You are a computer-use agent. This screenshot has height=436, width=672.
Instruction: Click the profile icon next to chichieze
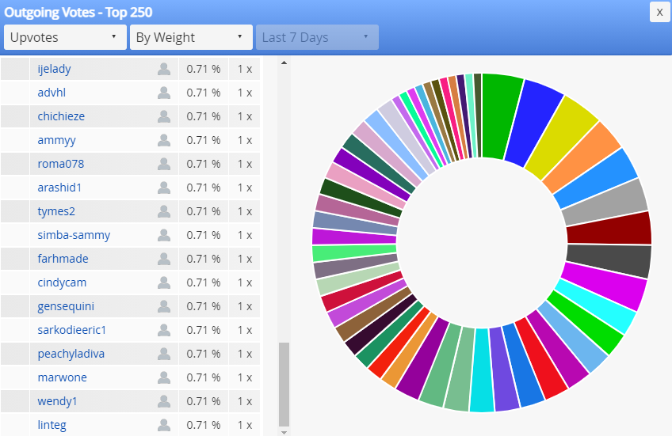[x=164, y=116]
